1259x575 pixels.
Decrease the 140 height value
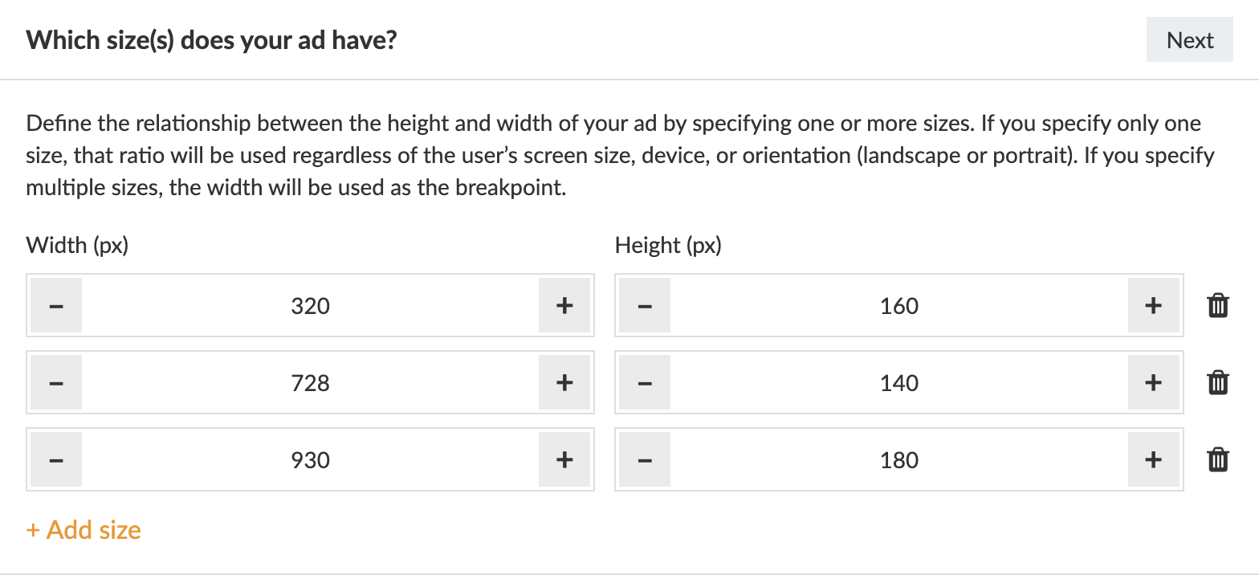[645, 382]
